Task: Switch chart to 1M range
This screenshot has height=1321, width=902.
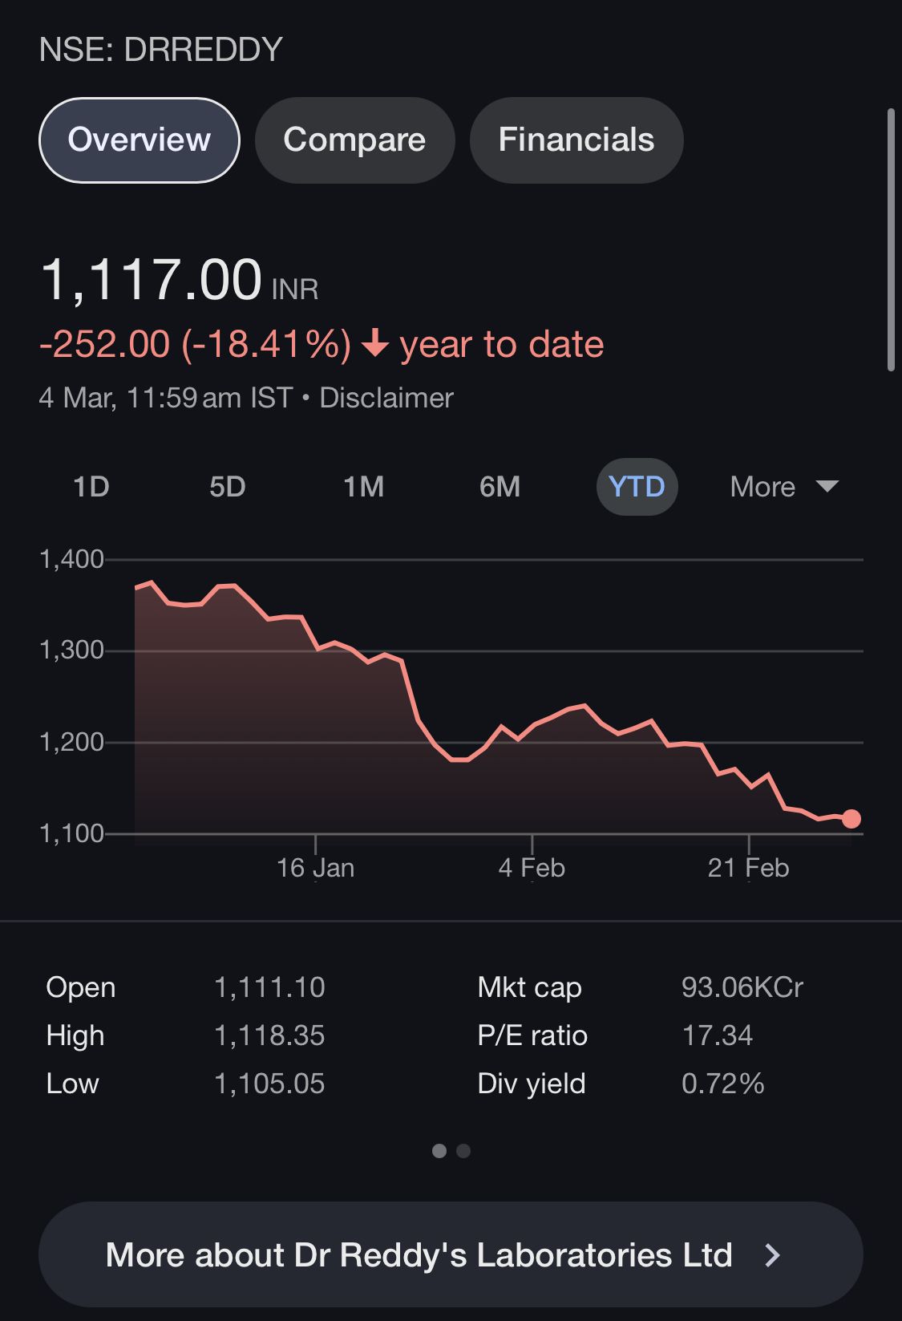Action: (363, 487)
